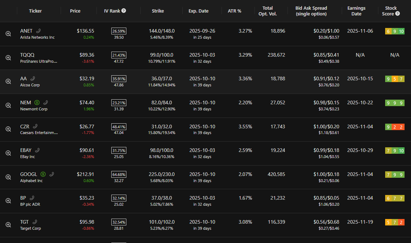Click the link icon next to AA

tap(33, 78)
